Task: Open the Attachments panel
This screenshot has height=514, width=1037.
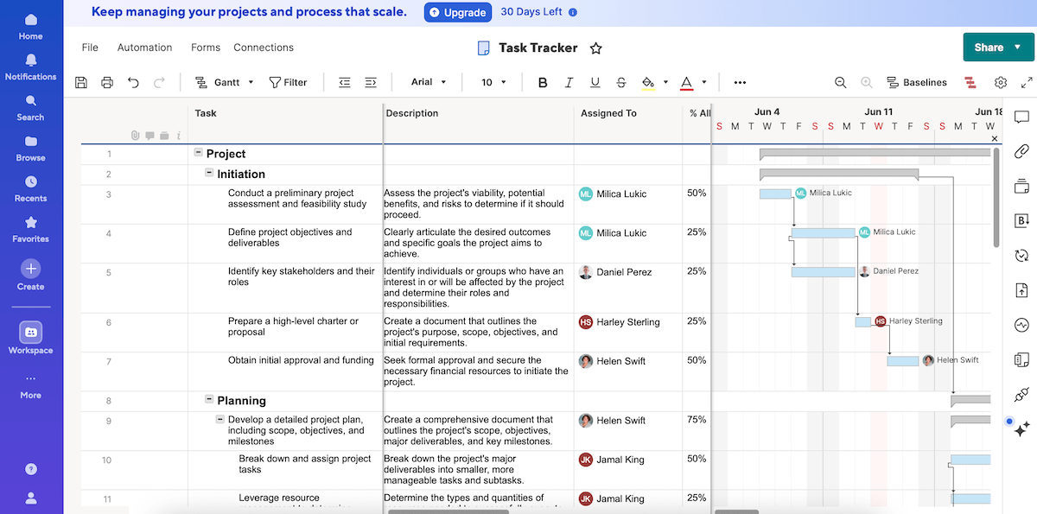Action: [1022, 151]
